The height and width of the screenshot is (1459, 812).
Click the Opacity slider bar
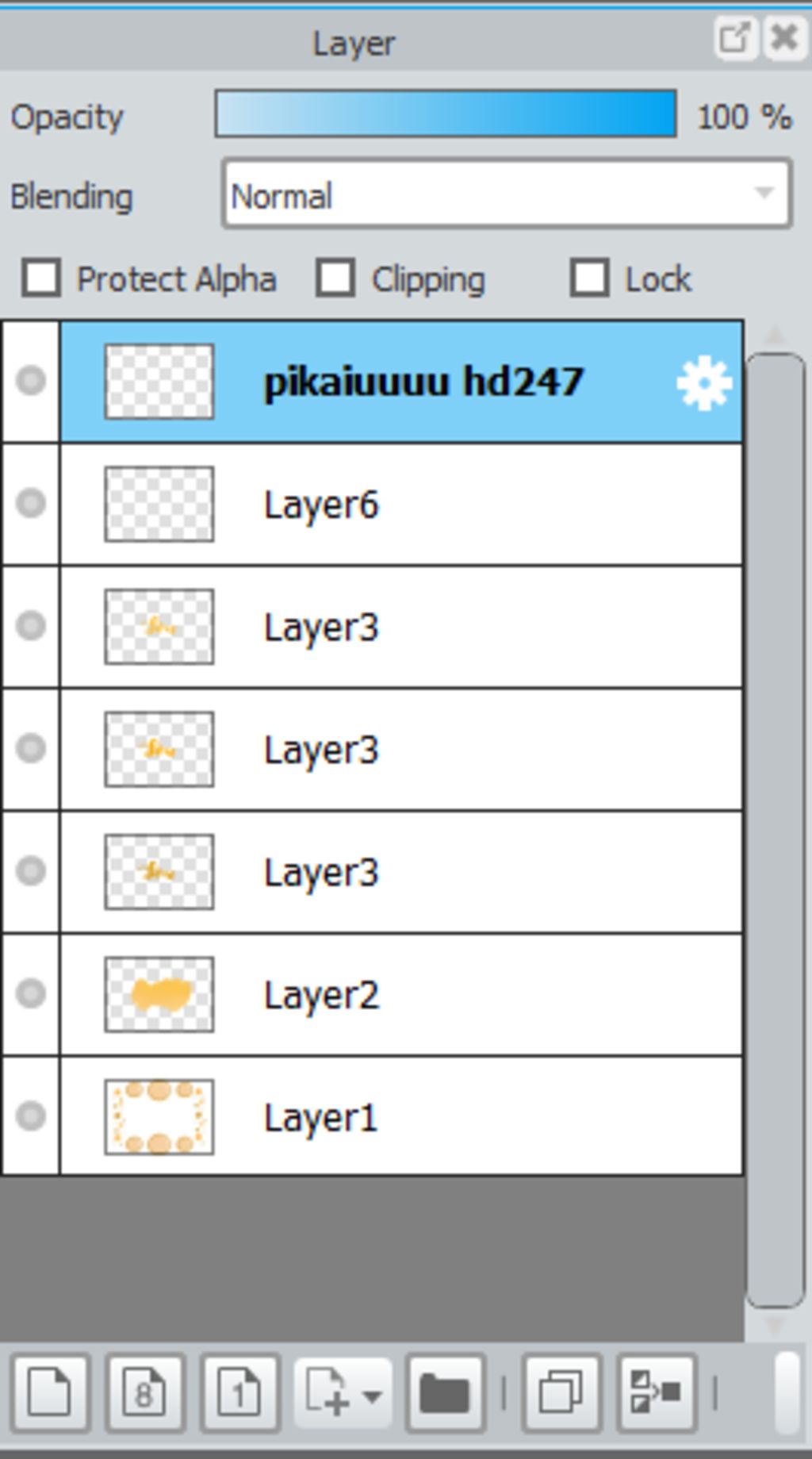click(x=446, y=114)
